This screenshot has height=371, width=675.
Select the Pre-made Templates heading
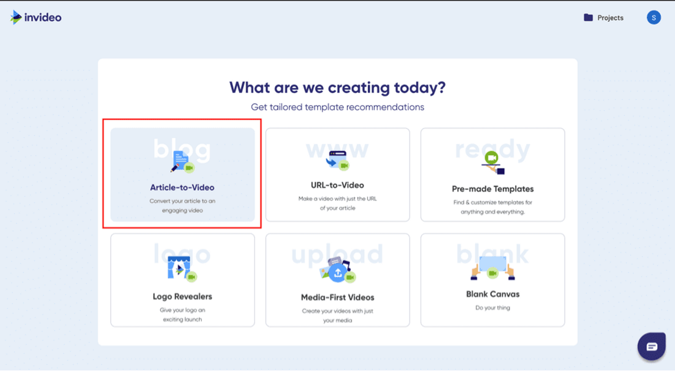pyautogui.click(x=493, y=189)
